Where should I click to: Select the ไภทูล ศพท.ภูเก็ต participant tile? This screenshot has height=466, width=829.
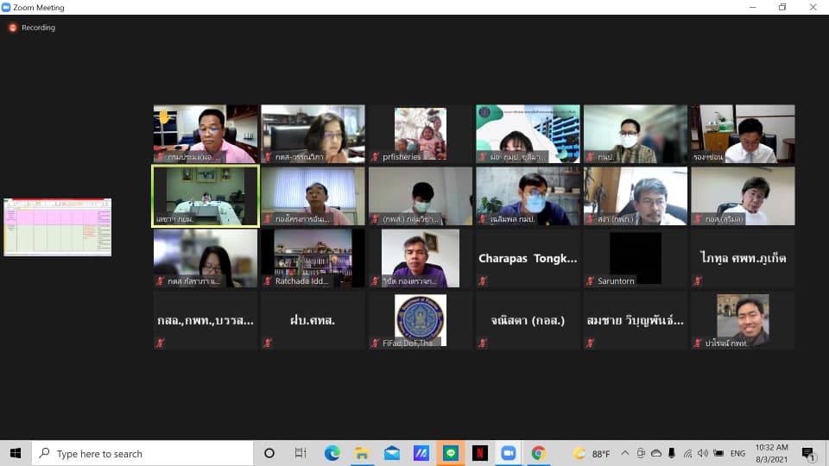(x=743, y=258)
